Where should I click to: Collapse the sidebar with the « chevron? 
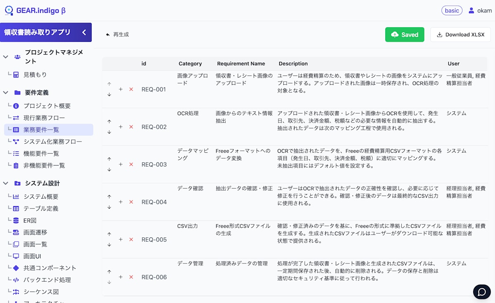tap(84, 32)
